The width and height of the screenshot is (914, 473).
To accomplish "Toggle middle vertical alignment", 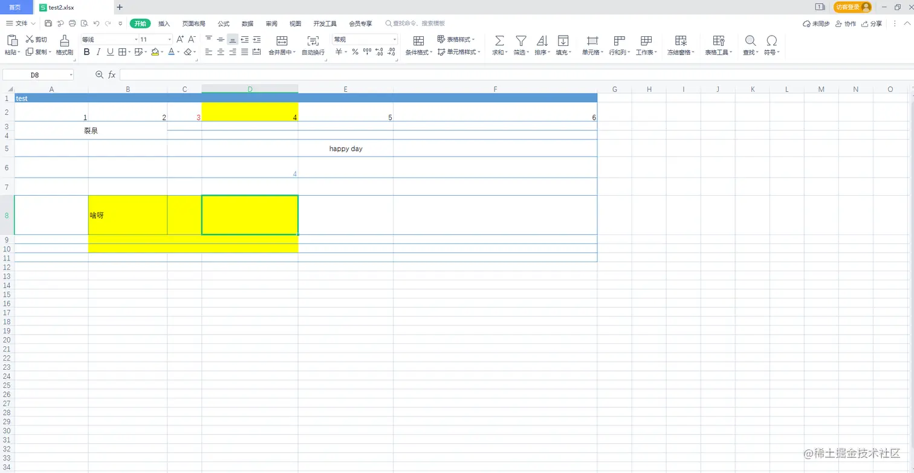I will (221, 39).
